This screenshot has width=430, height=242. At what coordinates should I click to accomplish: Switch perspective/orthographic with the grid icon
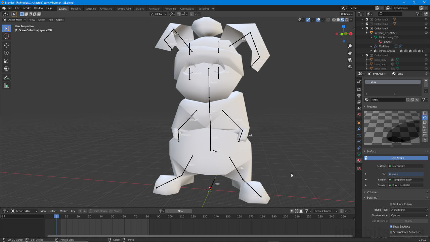pyautogui.click(x=350, y=67)
